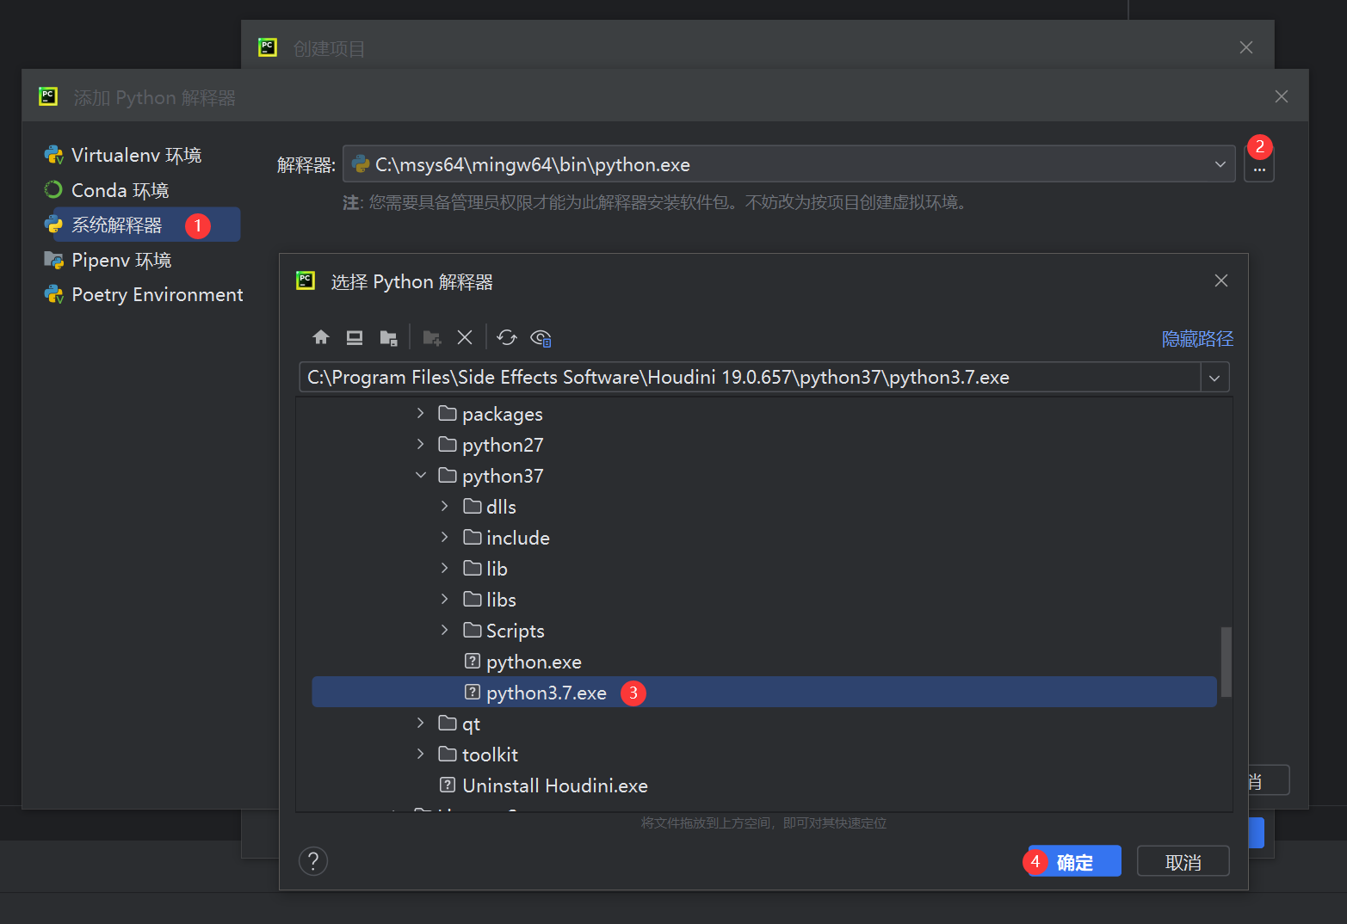Toggle show hidden files eye icon
Viewport: 1347px width, 924px height.
(x=541, y=337)
